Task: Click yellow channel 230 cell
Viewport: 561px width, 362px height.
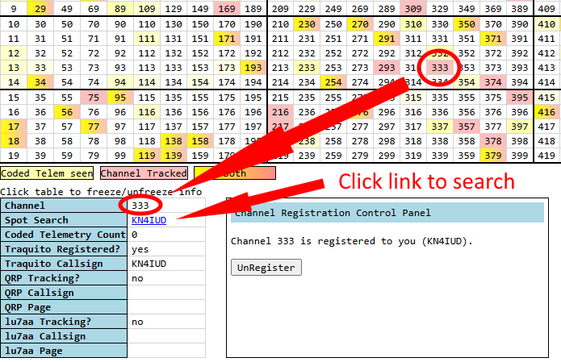Action: coord(306,24)
